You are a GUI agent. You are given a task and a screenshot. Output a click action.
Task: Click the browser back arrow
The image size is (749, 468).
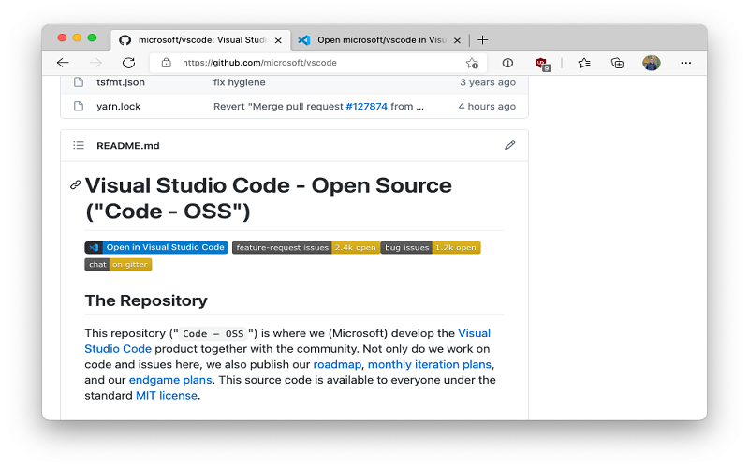63,63
